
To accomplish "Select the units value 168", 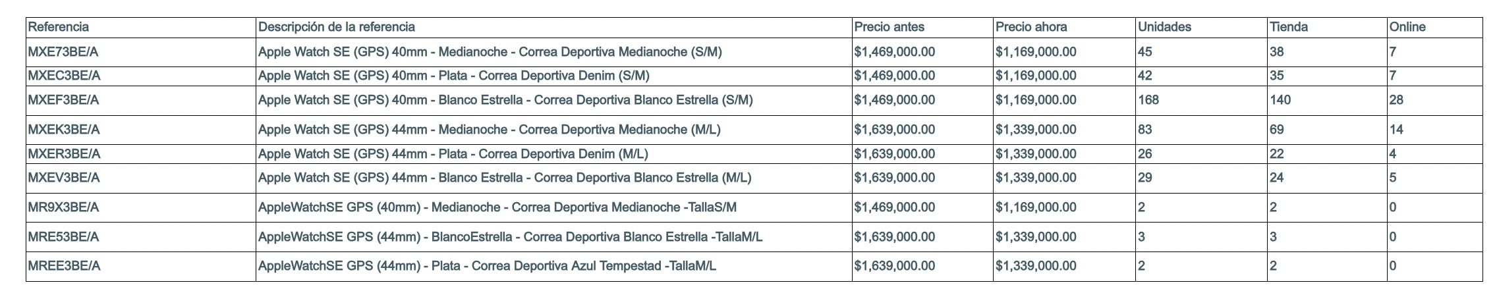I will [1148, 100].
